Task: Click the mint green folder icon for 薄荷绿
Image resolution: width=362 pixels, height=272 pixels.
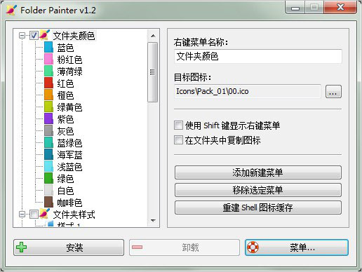Action: [48, 71]
